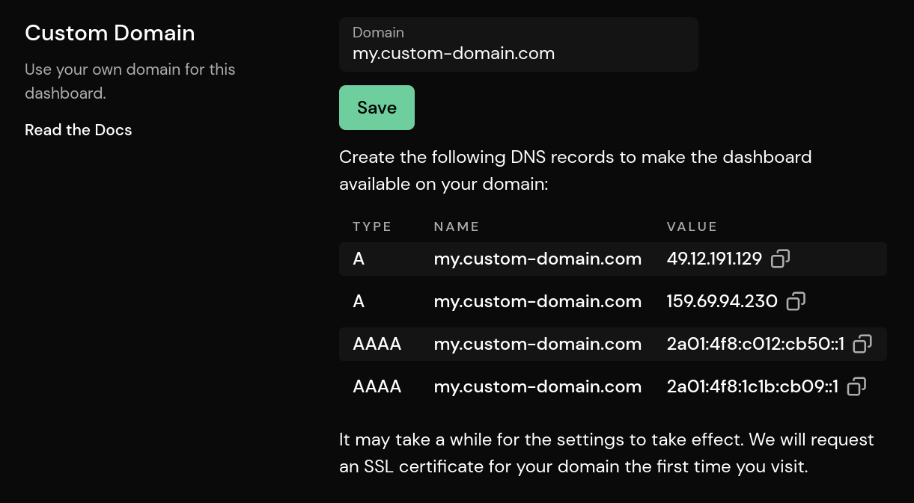
Task: Click the Custom Domain heading
Action: click(109, 33)
